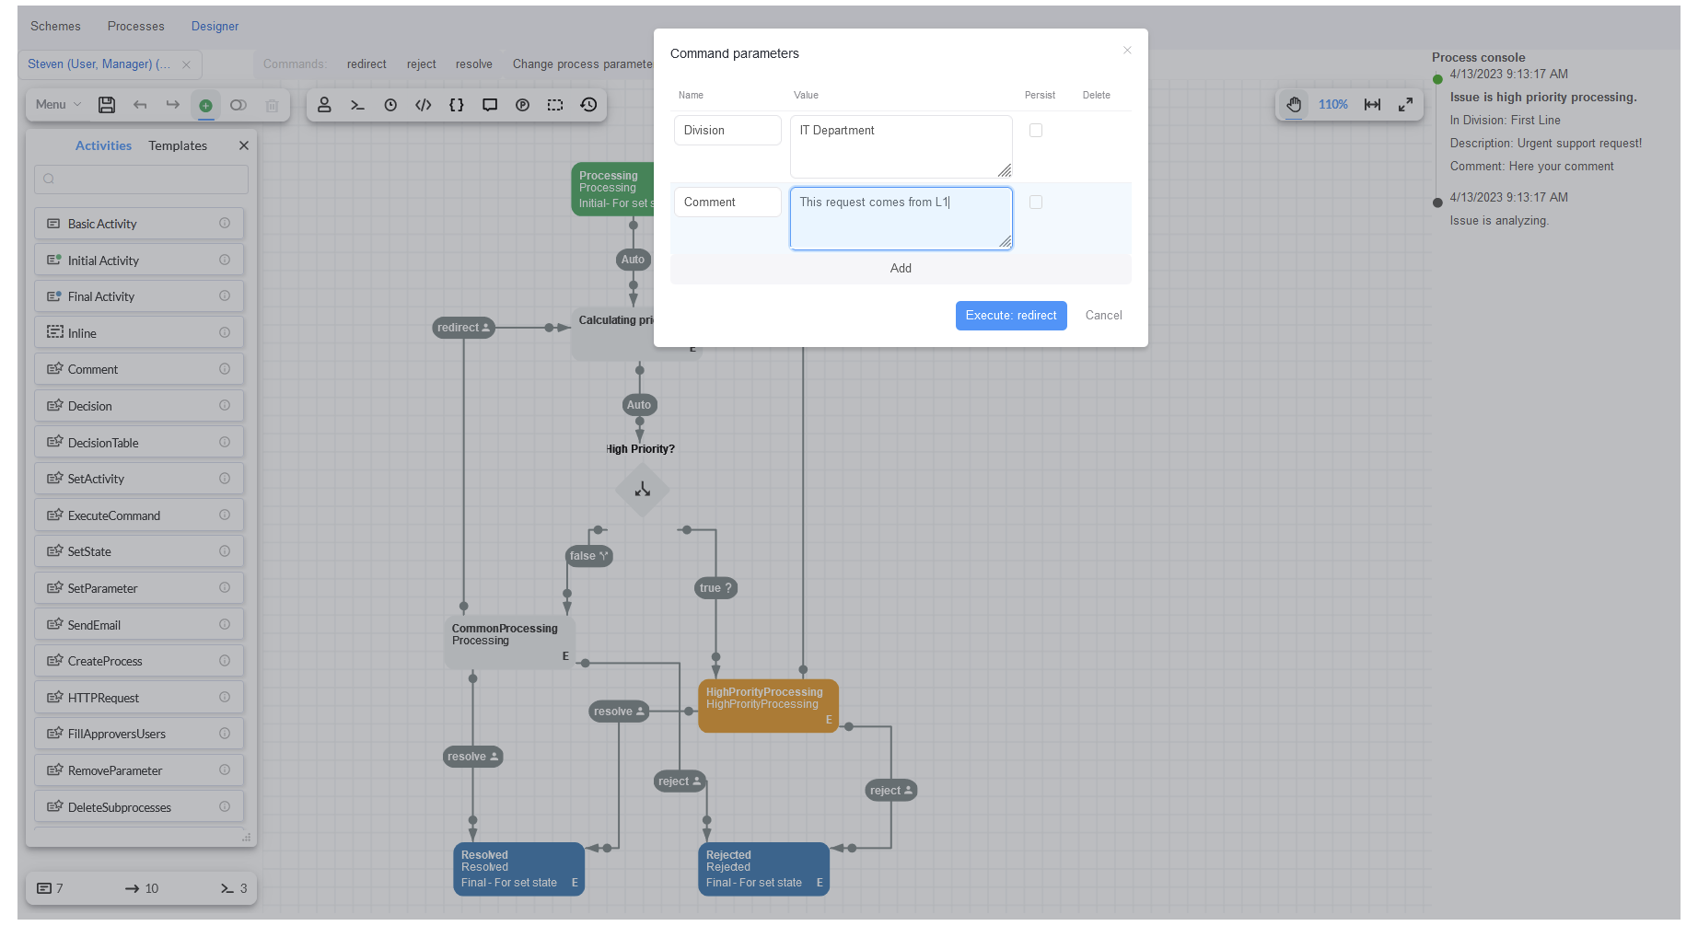
Task: Open the Timers clock icon
Action: coord(390,105)
